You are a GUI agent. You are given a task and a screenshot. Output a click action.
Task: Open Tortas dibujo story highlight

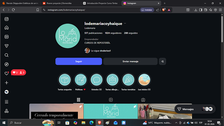[x=112, y=80]
